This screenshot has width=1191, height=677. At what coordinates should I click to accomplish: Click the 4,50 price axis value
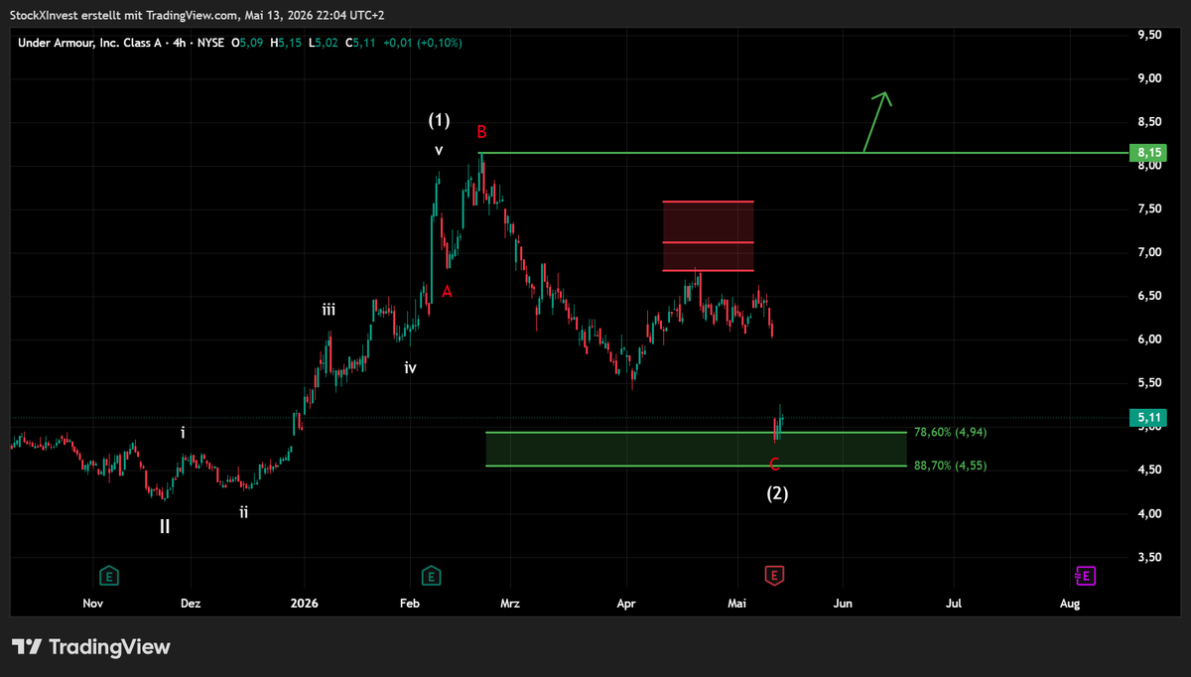click(1149, 470)
